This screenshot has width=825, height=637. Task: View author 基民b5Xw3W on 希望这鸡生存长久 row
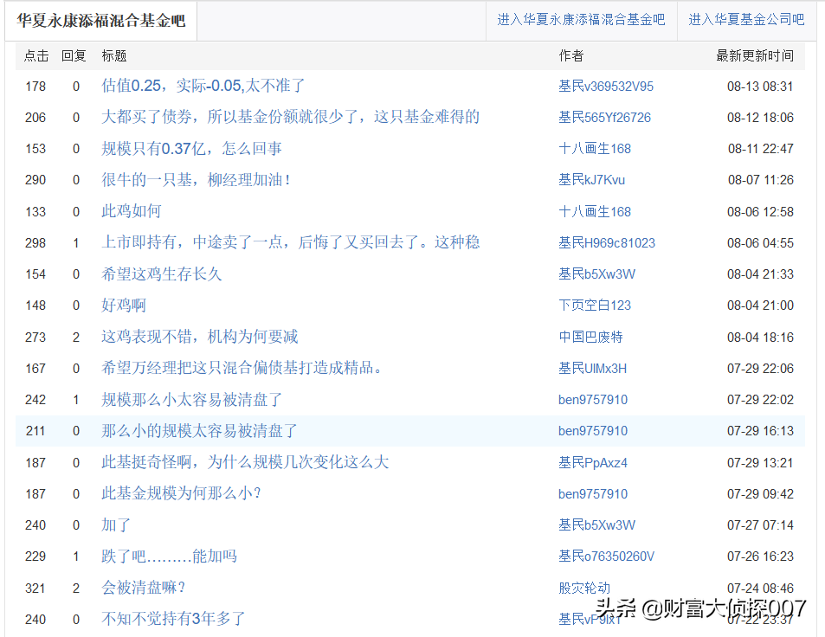596,274
